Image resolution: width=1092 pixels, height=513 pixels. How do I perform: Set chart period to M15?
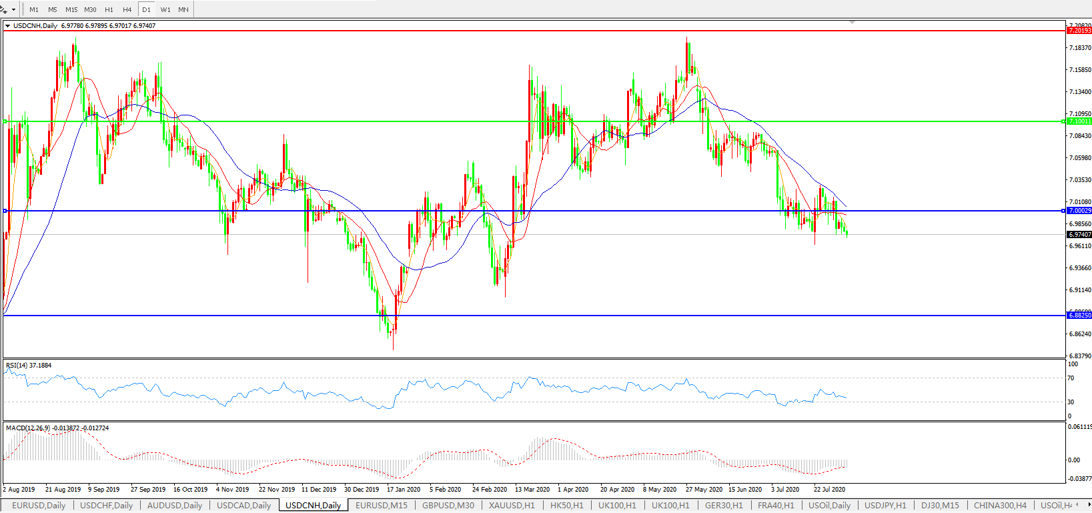[71, 10]
